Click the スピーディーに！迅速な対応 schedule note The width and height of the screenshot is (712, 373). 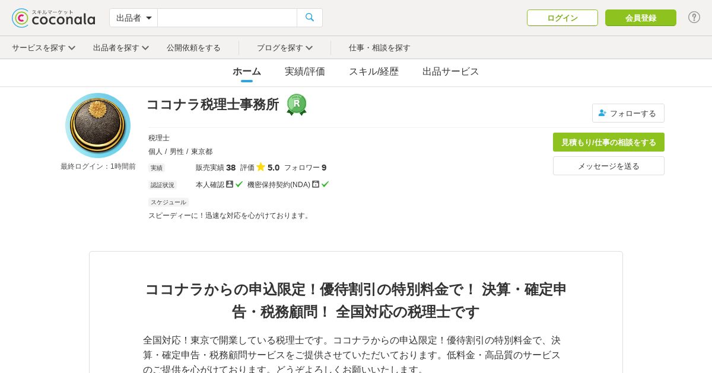(230, 216)
